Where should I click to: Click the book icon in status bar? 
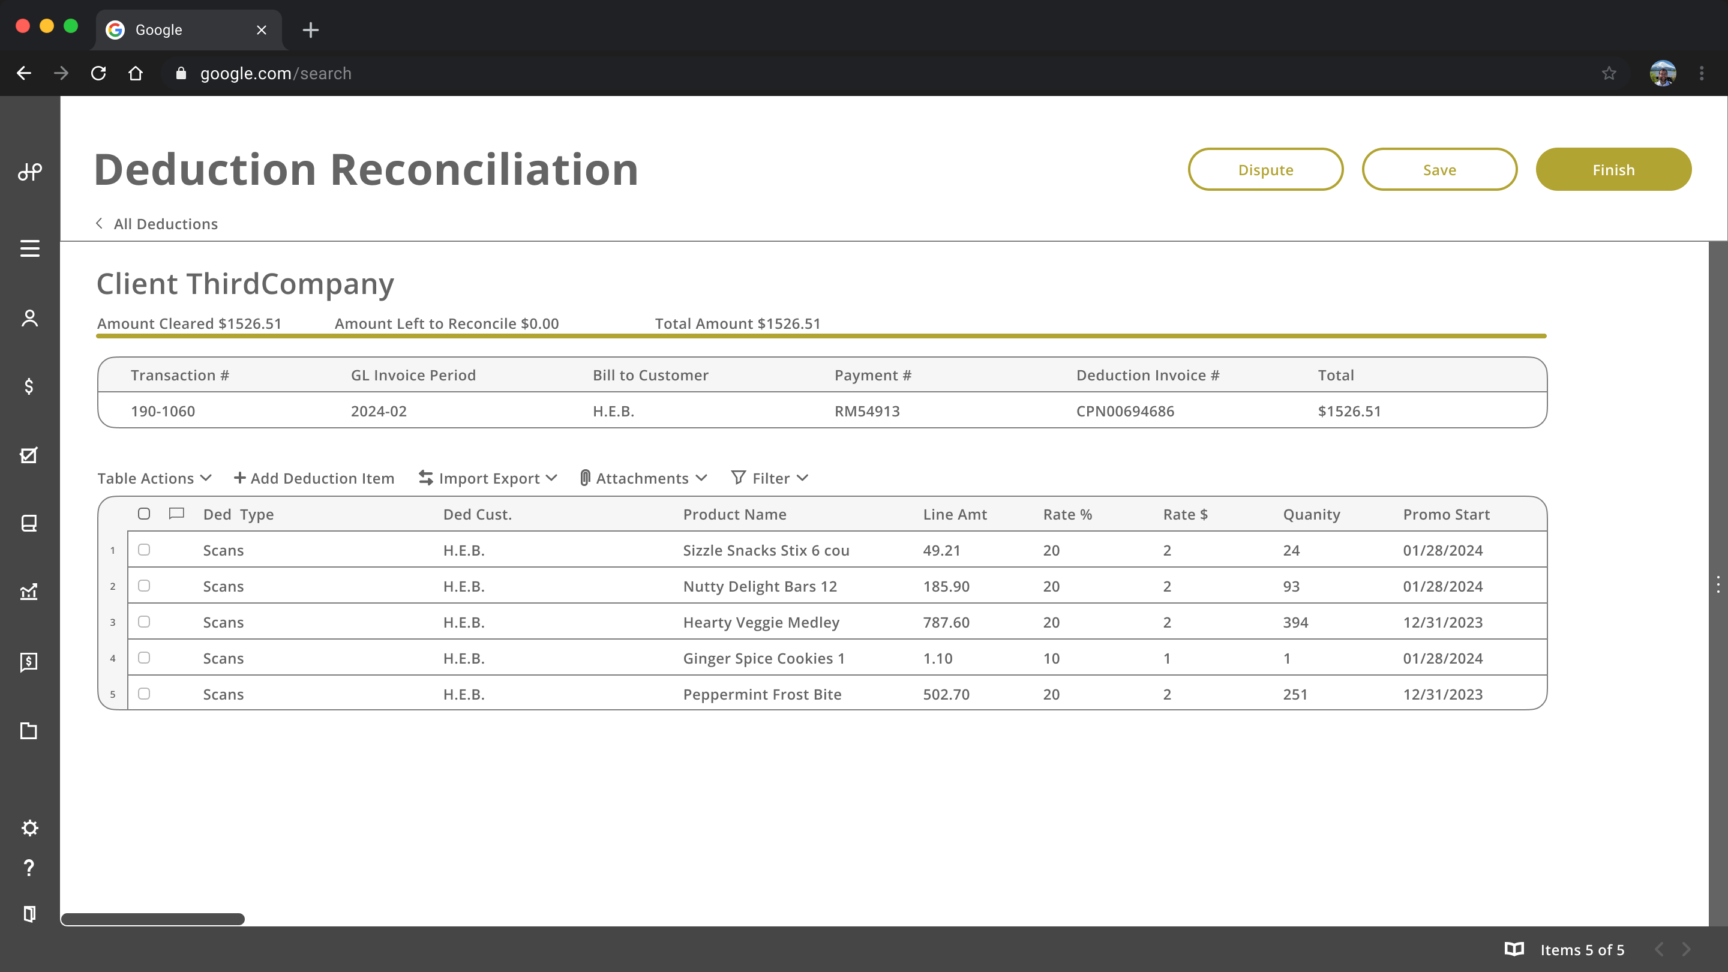(x=1514, y=949)
